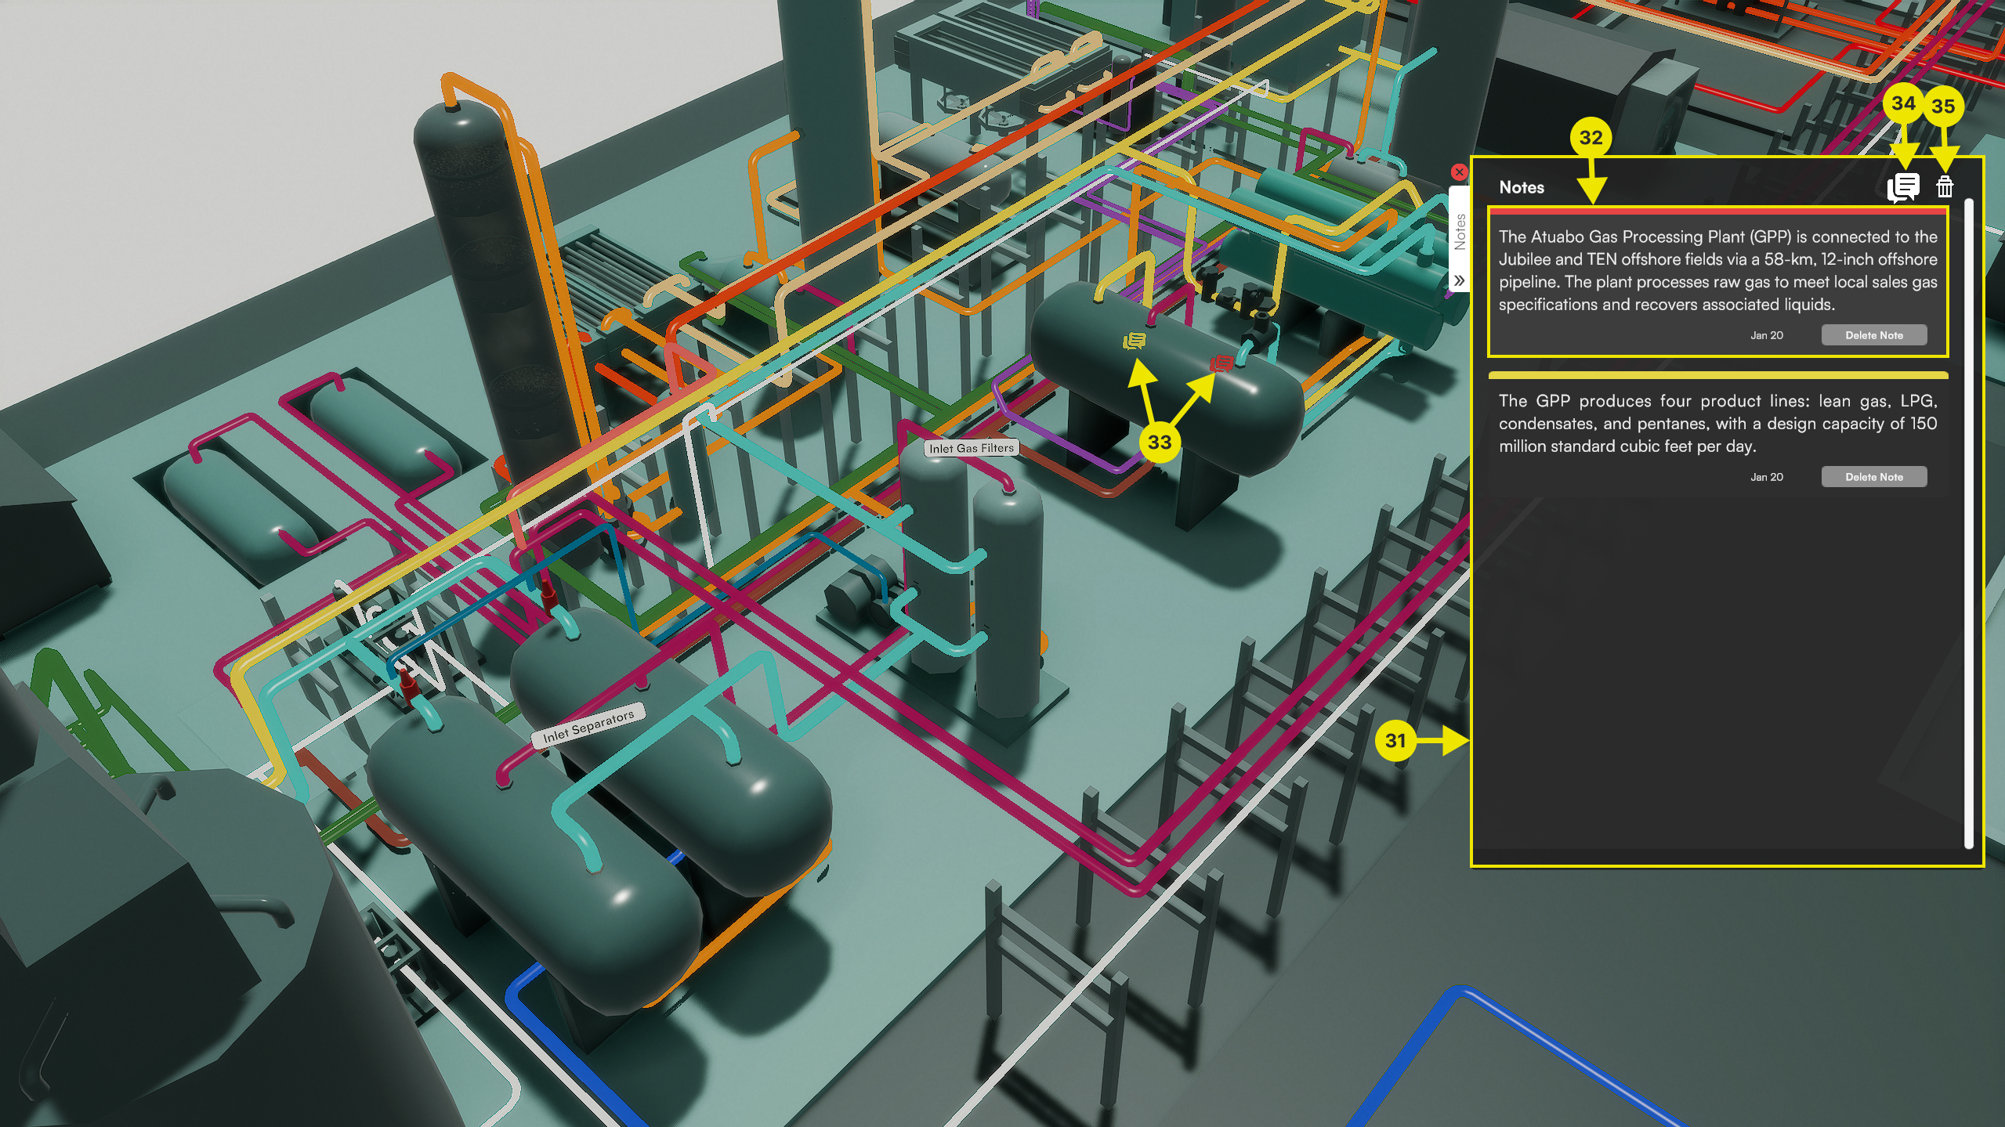Click the yellow color bar atop second note
This screenshot has width=2005, height=1127.
[1717, 375]
